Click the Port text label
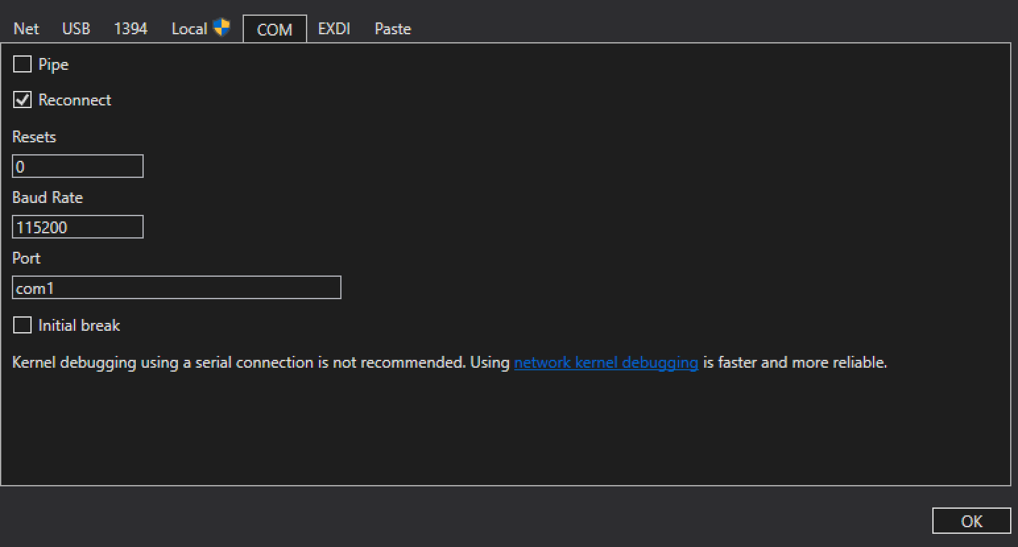The height and width of the screenshot is (547, 1018). point(26,258)
